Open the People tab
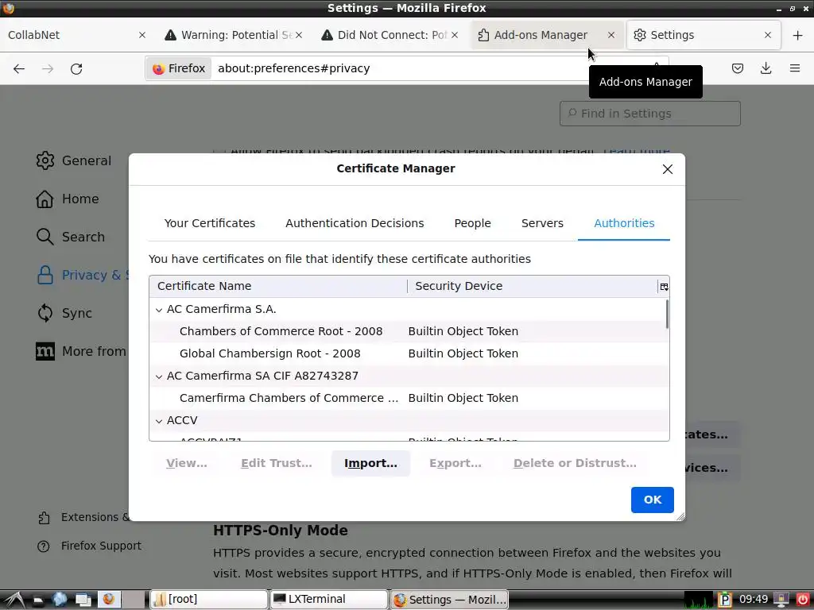The width and height of the screenshot is (814, 610). point(472,223)
